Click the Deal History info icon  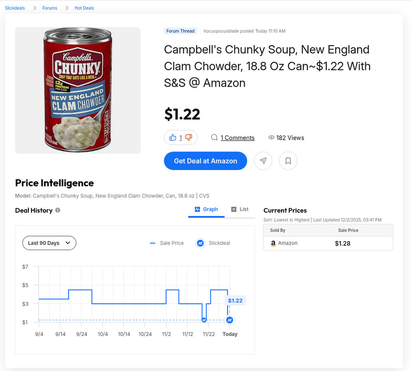(x=58, y=210)
